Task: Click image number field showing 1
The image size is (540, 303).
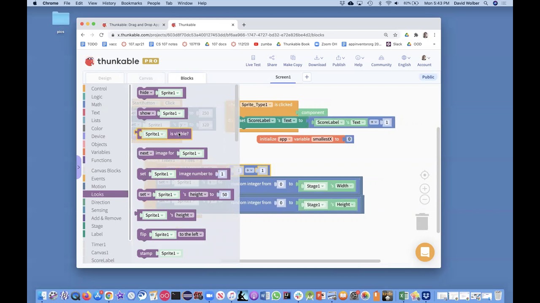Action: [x=222, y=174]
